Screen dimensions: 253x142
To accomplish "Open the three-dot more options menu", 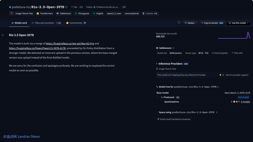I will click(179, 23).
